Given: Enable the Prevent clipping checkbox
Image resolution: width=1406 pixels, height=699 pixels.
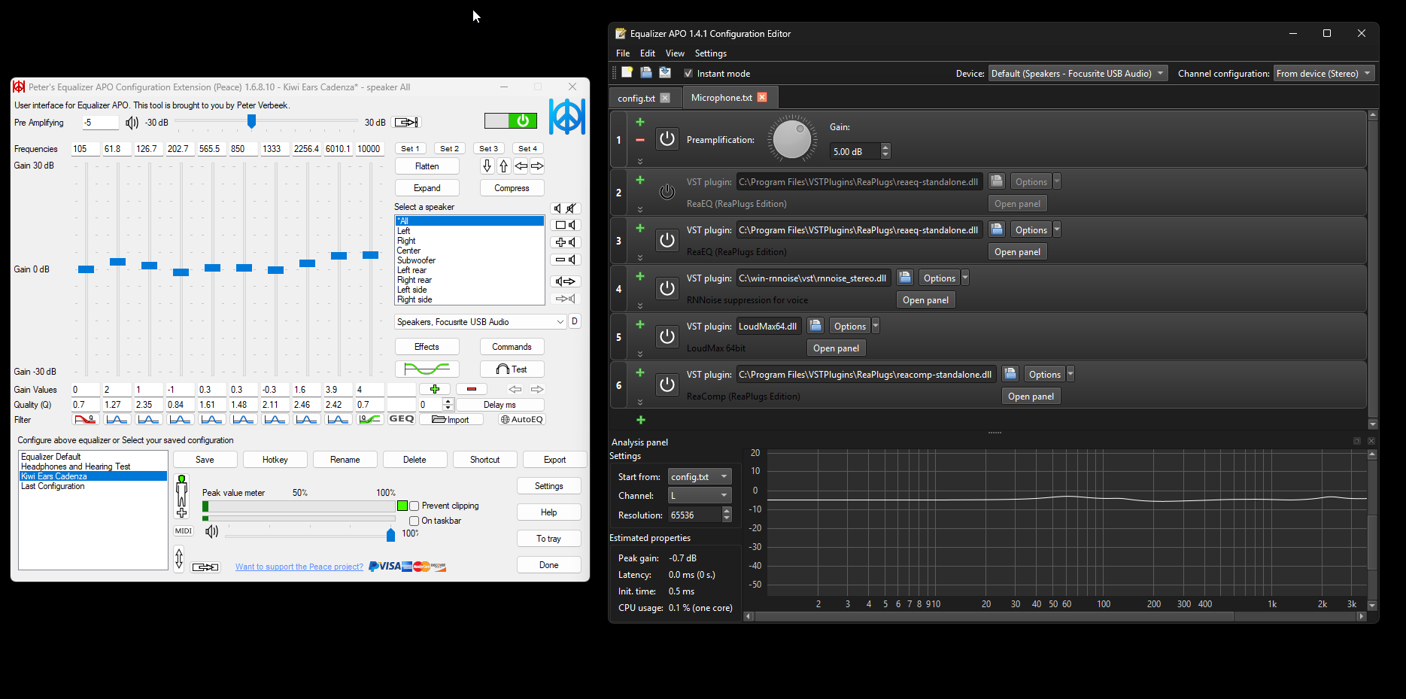Looking at the screenshot, I should tap(415, 506).
